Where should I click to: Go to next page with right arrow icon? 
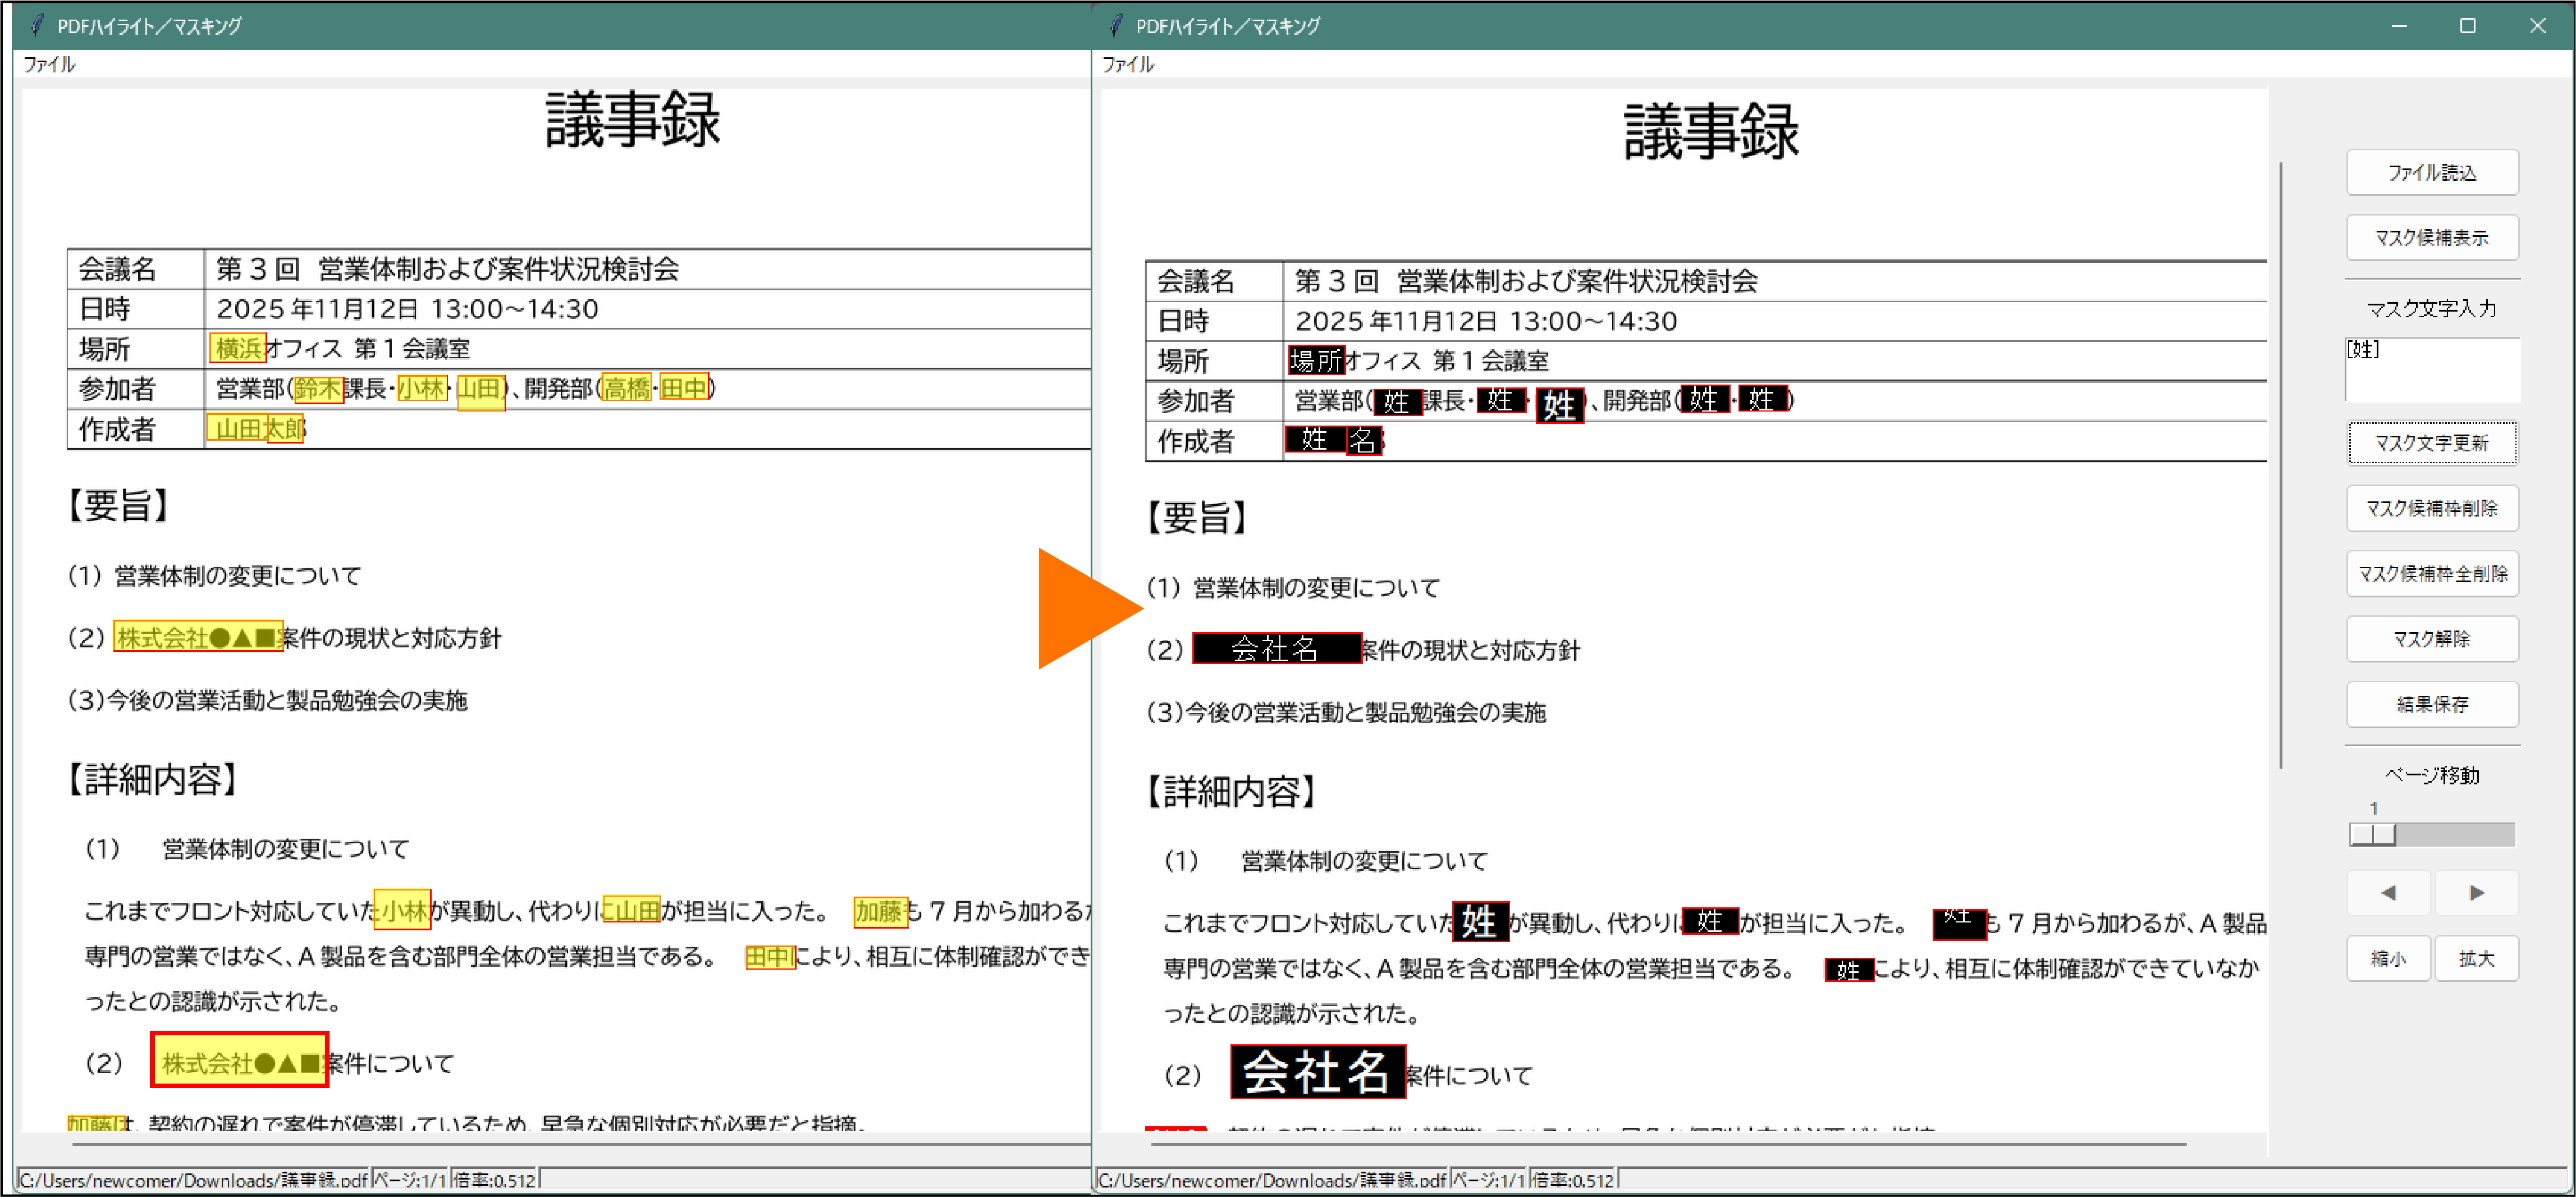coord(2477,893)
